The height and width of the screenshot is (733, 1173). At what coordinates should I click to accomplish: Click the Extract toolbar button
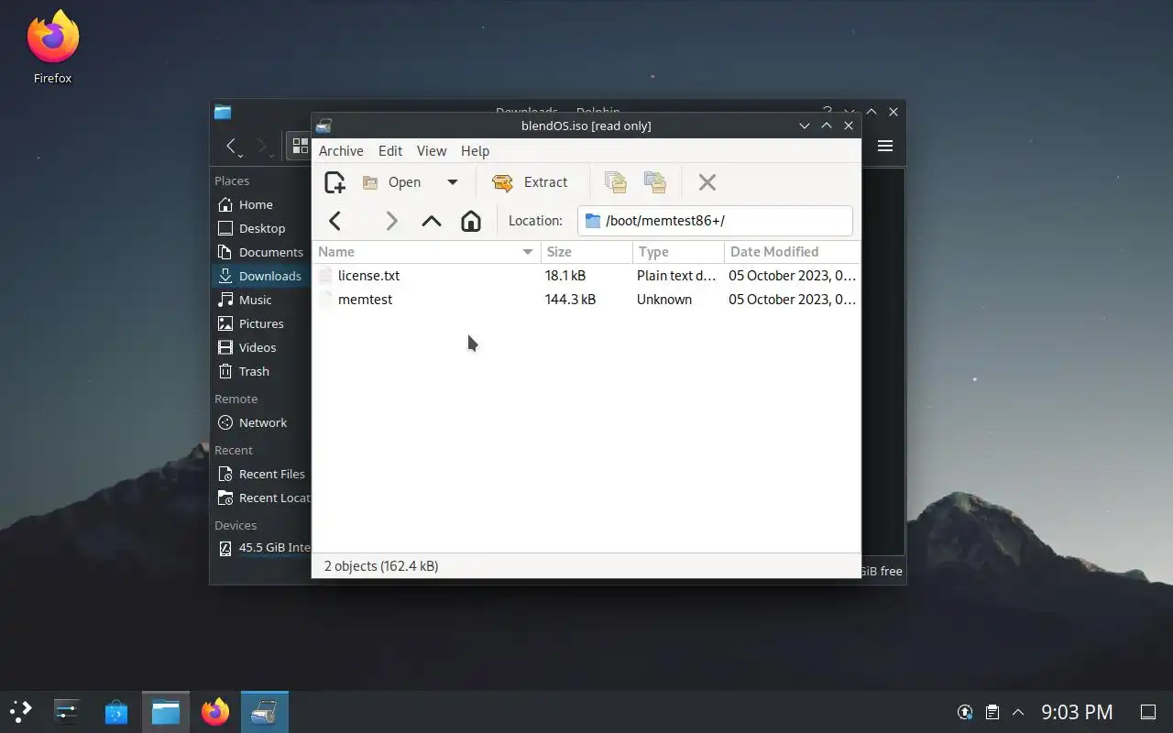pyautogui.click(x=530, y=182)
